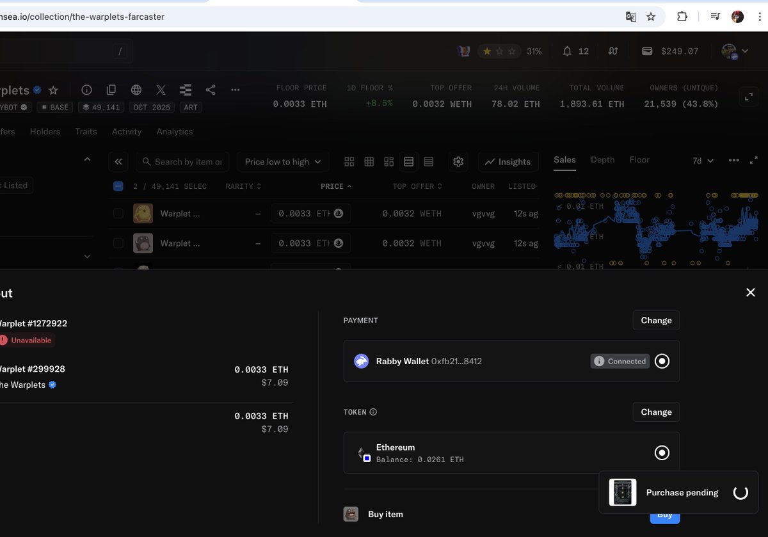This screenshot has width=768, height=537.
Task: Sort by the TOP OFFER column header
Action: 417,186
